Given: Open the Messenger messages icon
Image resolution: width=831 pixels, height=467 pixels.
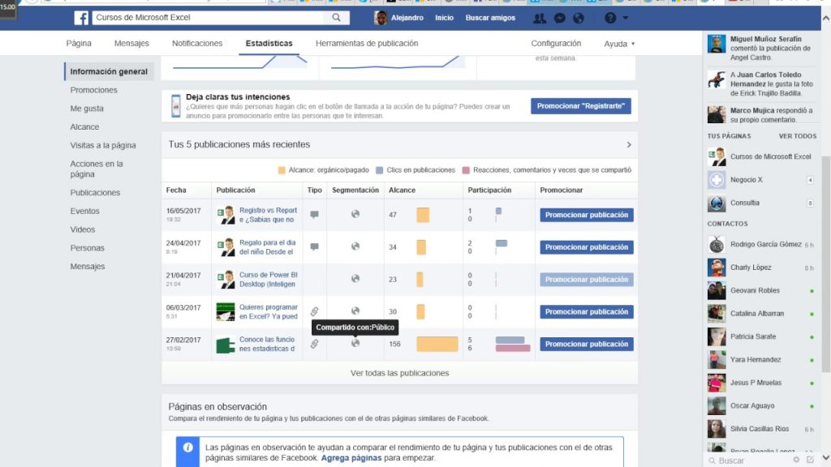Looking at the screenshot, I should pyautogui.click(x=560, y=18).
